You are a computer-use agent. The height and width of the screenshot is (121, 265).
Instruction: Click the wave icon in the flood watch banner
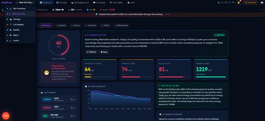(x=97, y=14)
